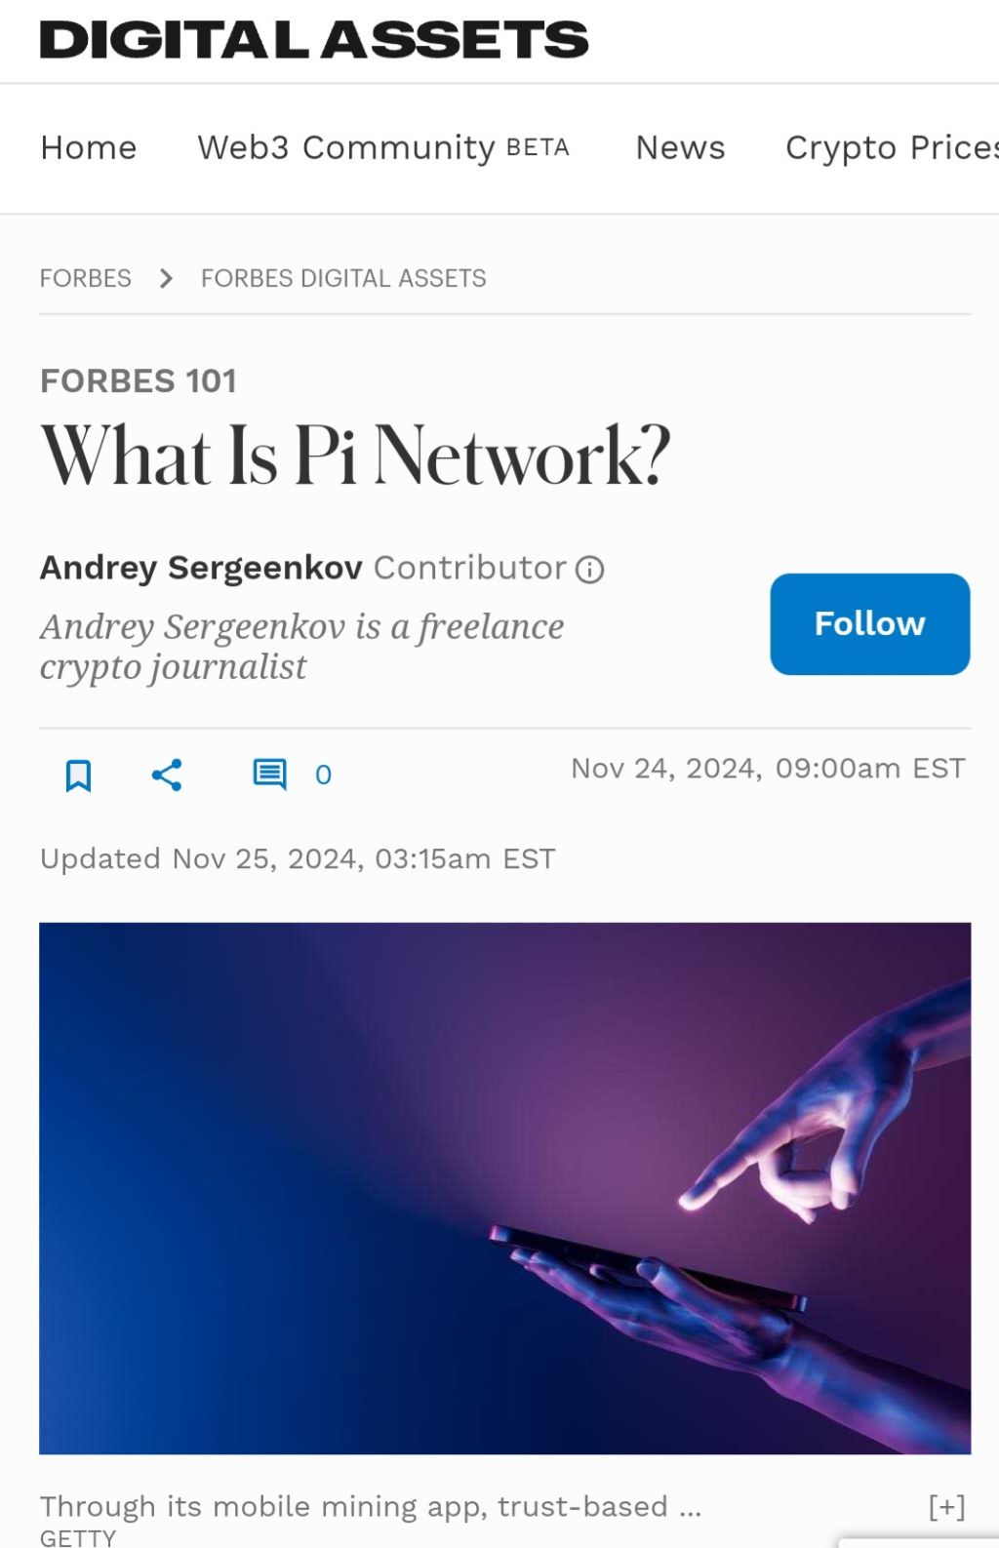Open the comments icon
Image resolution: width=999 pixels, height=1548 pixels.
[269, 774]
